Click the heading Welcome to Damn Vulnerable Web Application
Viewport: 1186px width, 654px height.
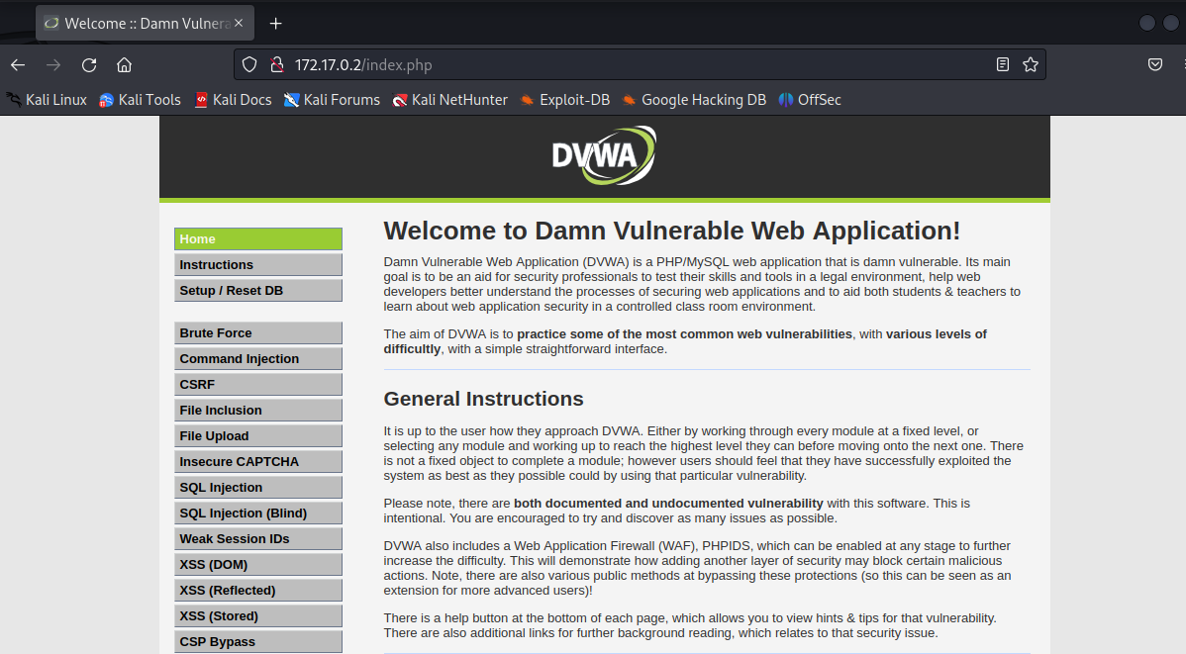point(671,231)
